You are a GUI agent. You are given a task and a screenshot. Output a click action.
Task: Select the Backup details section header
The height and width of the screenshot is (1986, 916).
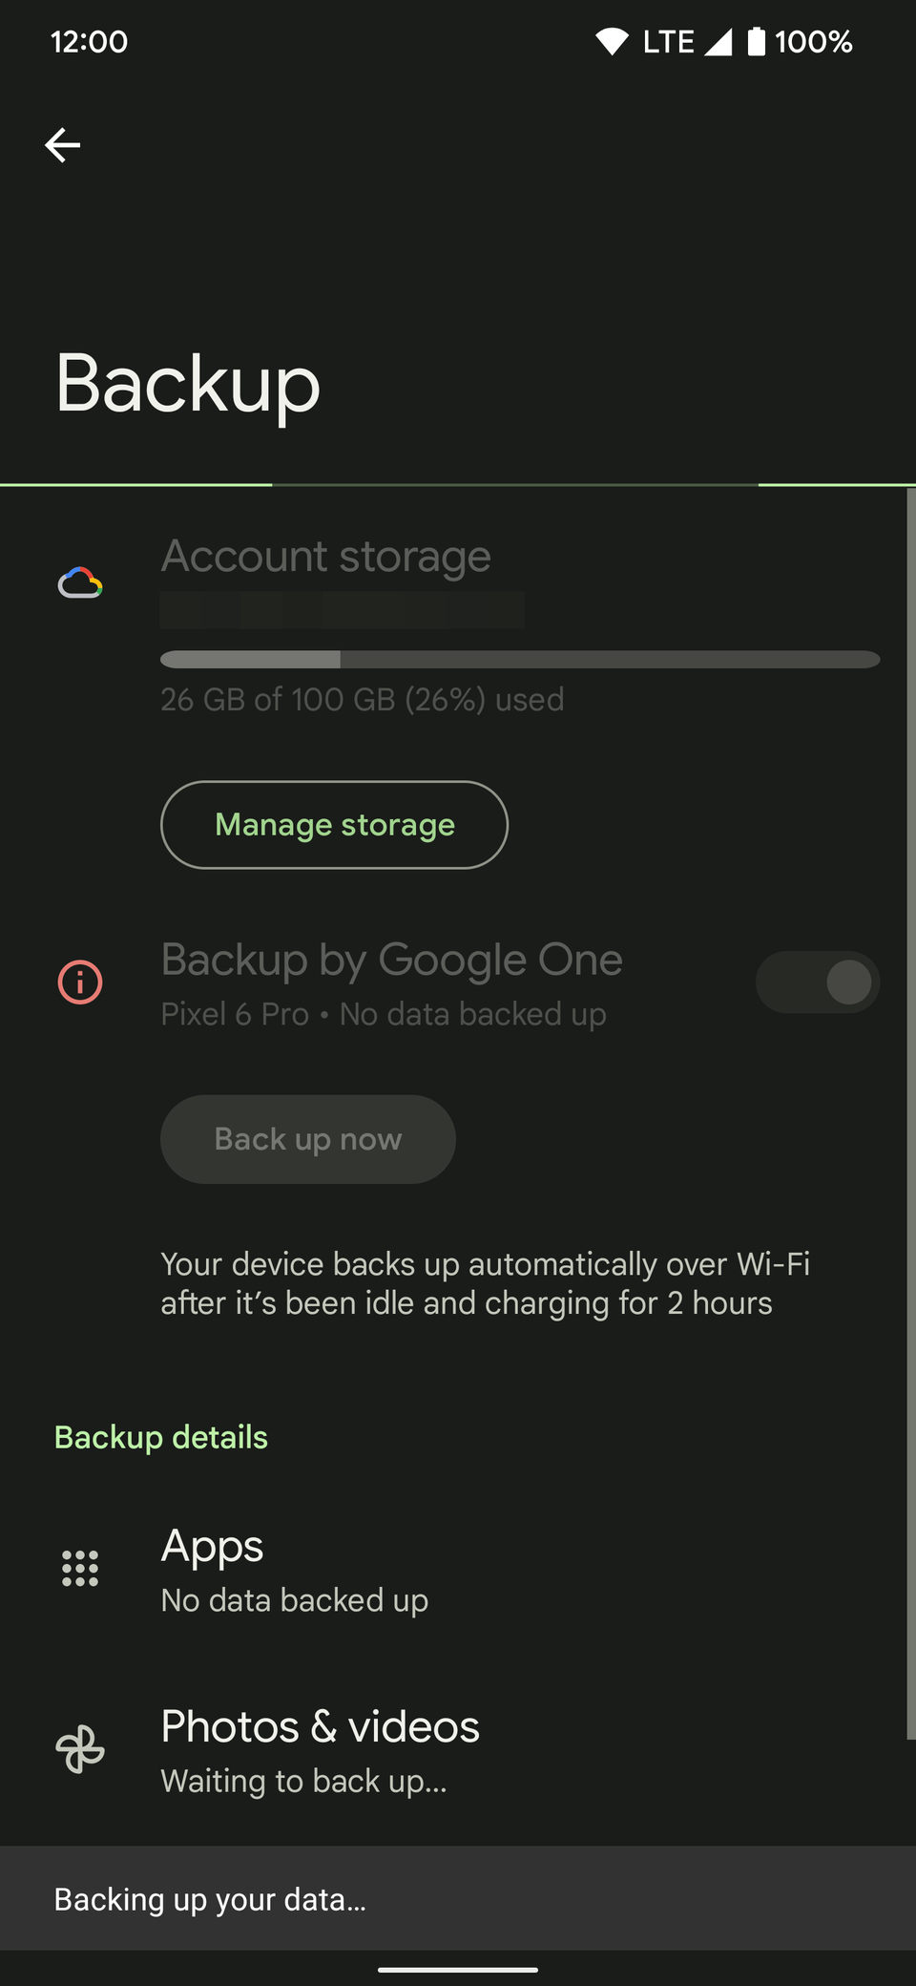160,1436
